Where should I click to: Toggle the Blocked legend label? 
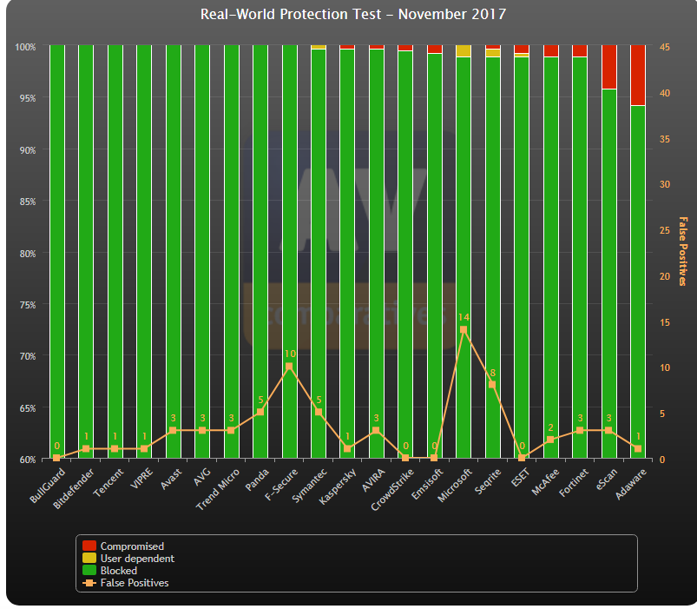pos(119,570)
